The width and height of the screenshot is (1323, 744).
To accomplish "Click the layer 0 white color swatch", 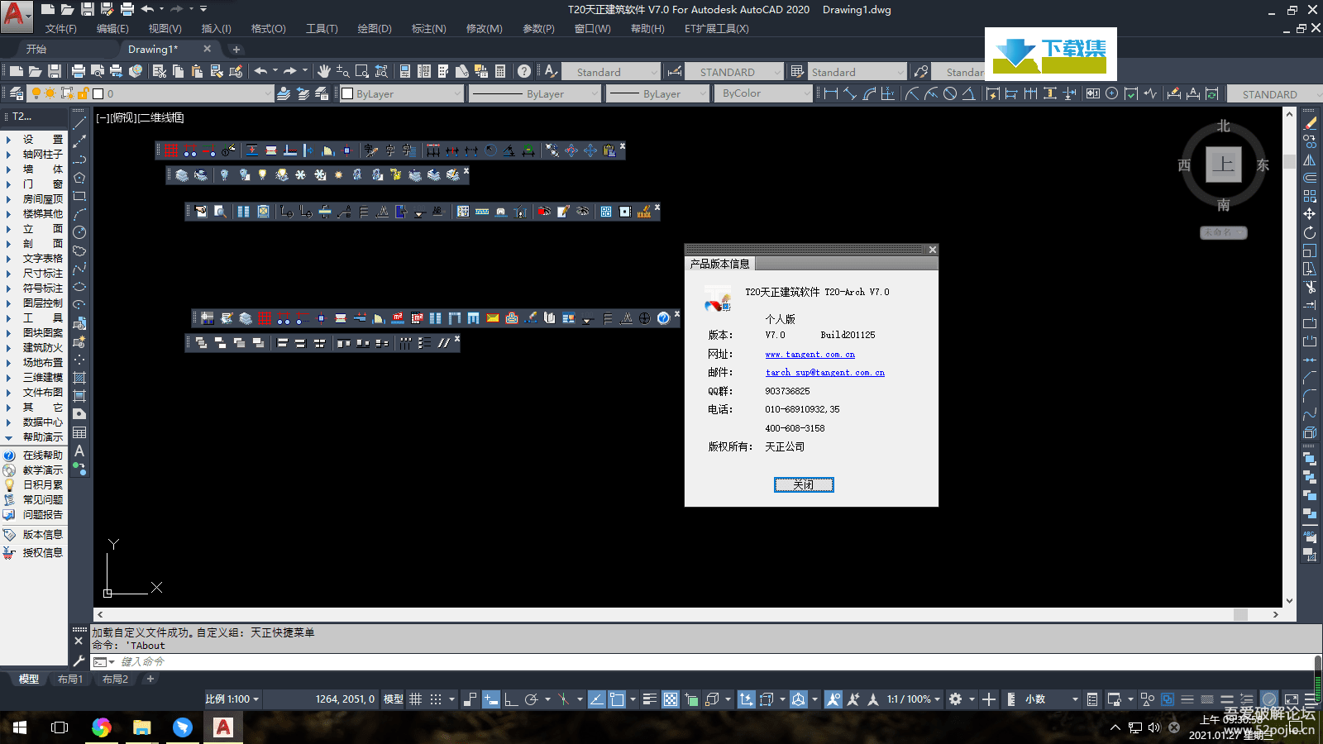I will (x=98, y=93).
